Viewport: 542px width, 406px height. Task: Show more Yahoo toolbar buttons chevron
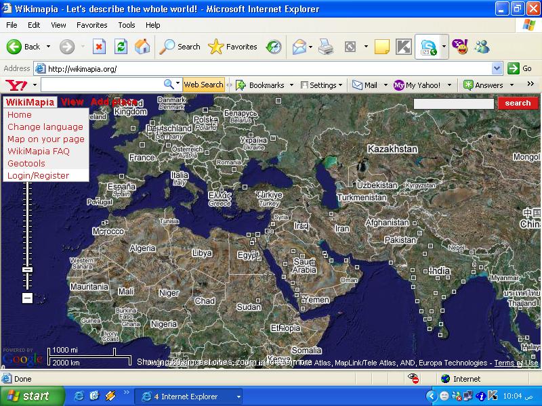click(530, 84)
